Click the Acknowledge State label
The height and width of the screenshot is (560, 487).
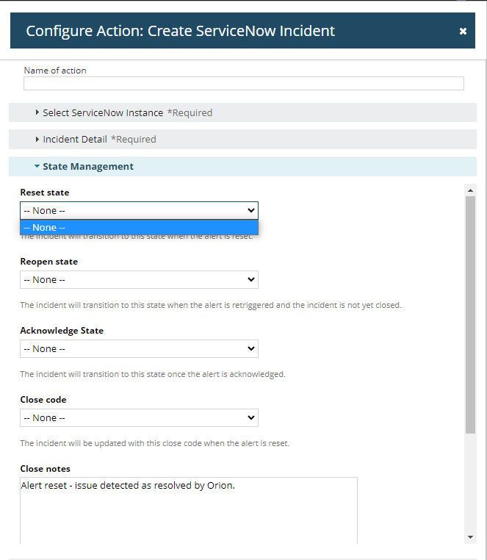(62, 331)
